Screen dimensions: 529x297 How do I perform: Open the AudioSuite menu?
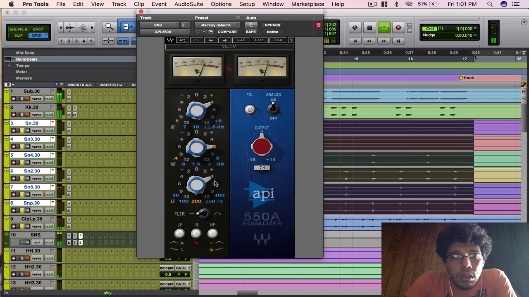click(188, 4)
